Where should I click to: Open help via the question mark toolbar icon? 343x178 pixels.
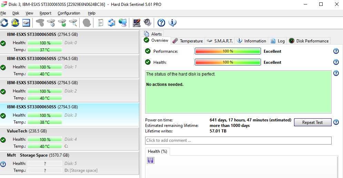coord(161,22)
